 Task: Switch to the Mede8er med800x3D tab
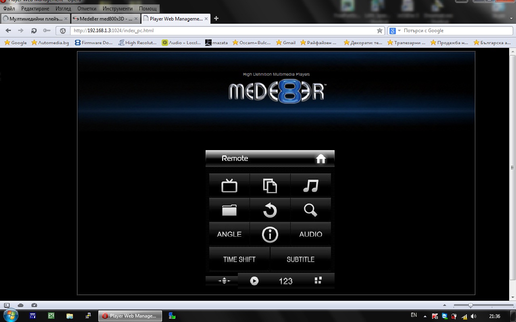coord(106,19)
